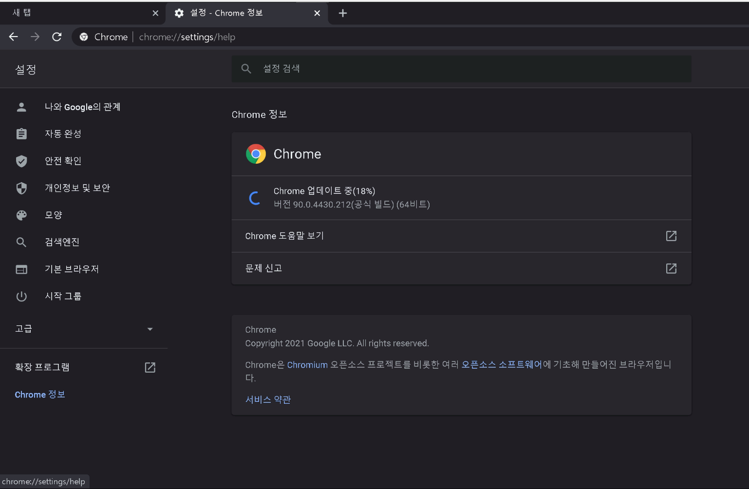Click the Chrome 정보 page heading

[x=260, y=114]
